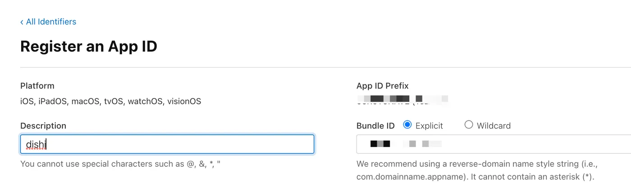
Task: Click the iOS, iPadOS, macOS platform list
Action: coord(110,101)
